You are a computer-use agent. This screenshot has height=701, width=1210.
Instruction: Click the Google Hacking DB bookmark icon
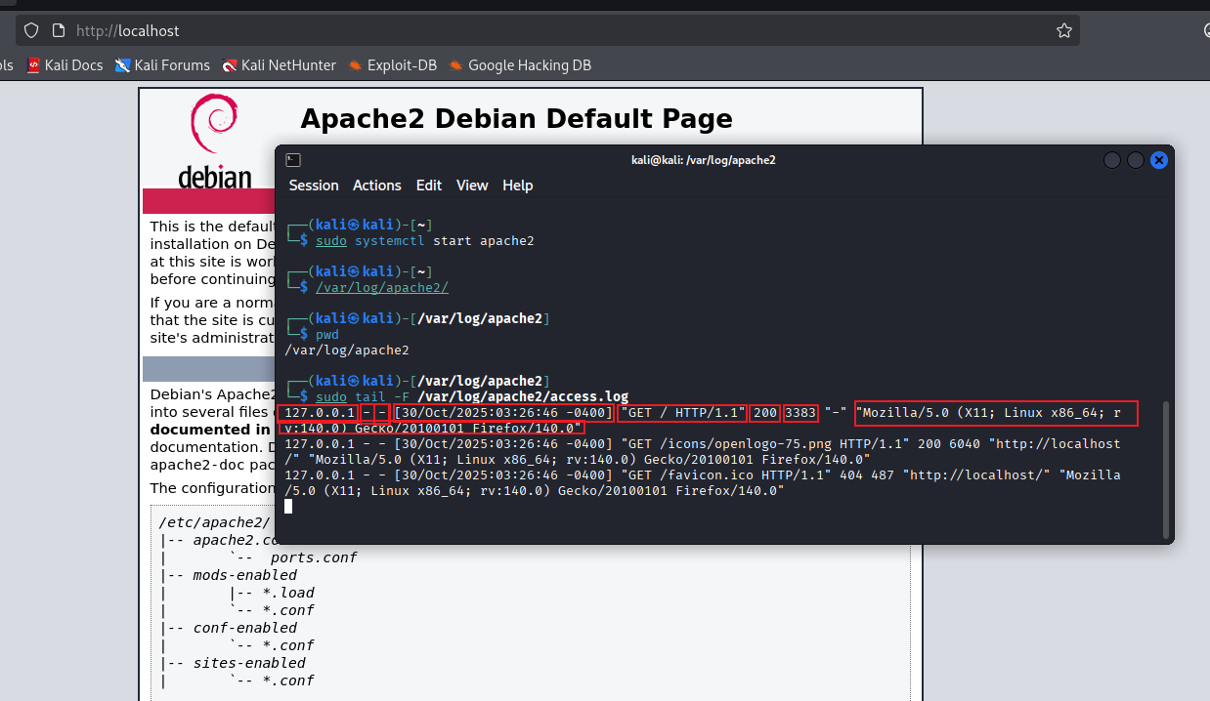[x=455, y=65]
